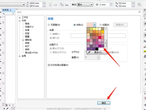Open the 导出到 HTML options page

click(32, 53)
